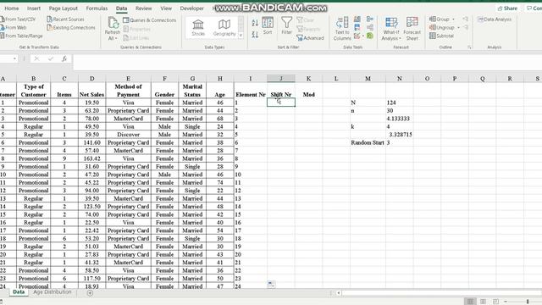
Task: Select cell containing 4.133333
Action: [399, 119]
